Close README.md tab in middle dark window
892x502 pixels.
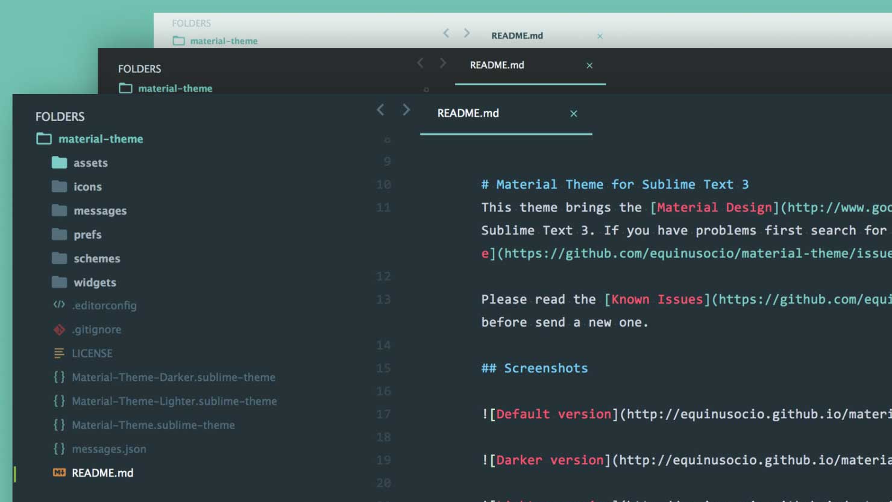[x=589, y=65]
